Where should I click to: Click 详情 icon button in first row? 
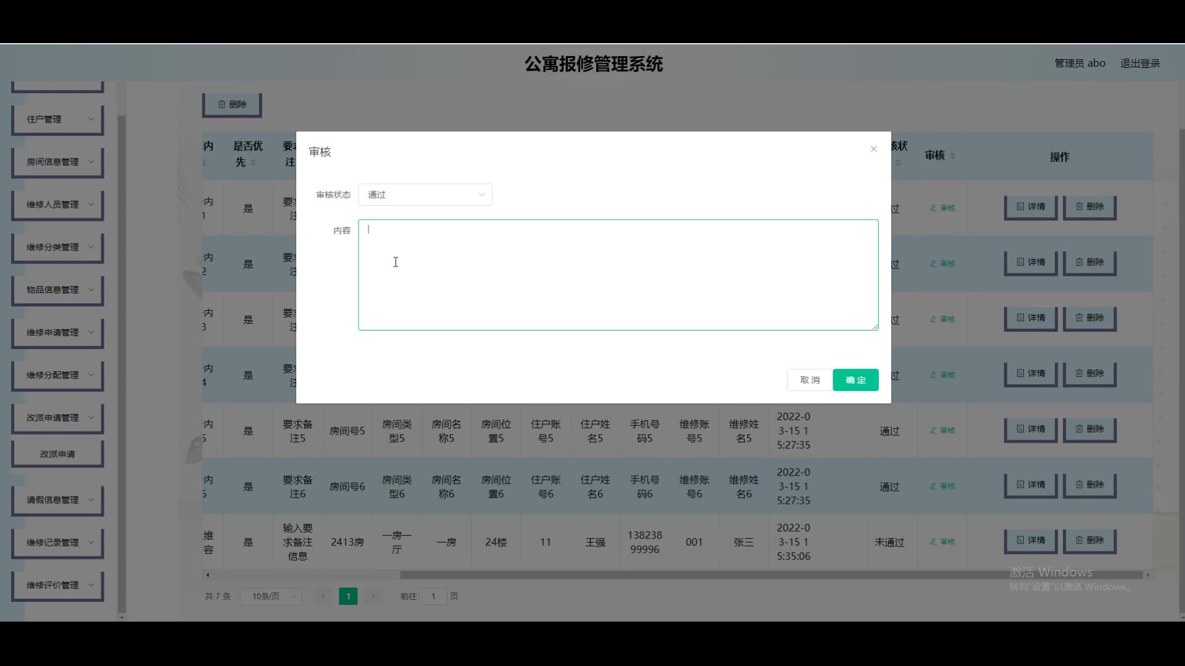[1031, 207]
